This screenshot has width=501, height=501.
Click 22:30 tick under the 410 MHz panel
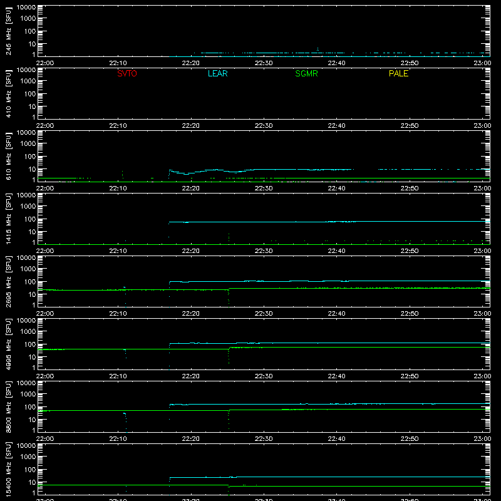(264, 126)
